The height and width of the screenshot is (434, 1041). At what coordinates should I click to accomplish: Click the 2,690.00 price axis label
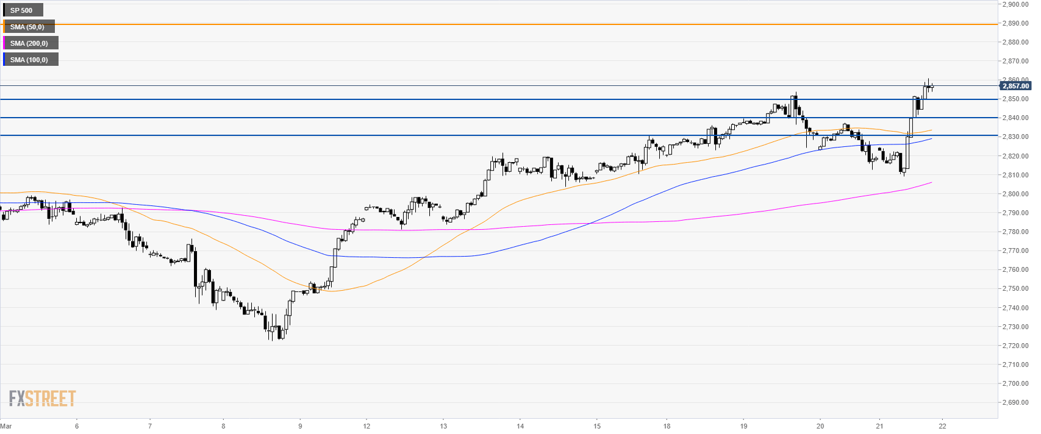point(1015,402)
